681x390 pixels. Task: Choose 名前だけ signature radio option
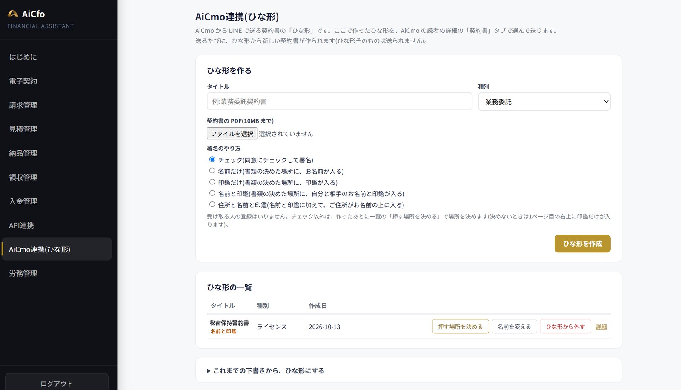212,170
